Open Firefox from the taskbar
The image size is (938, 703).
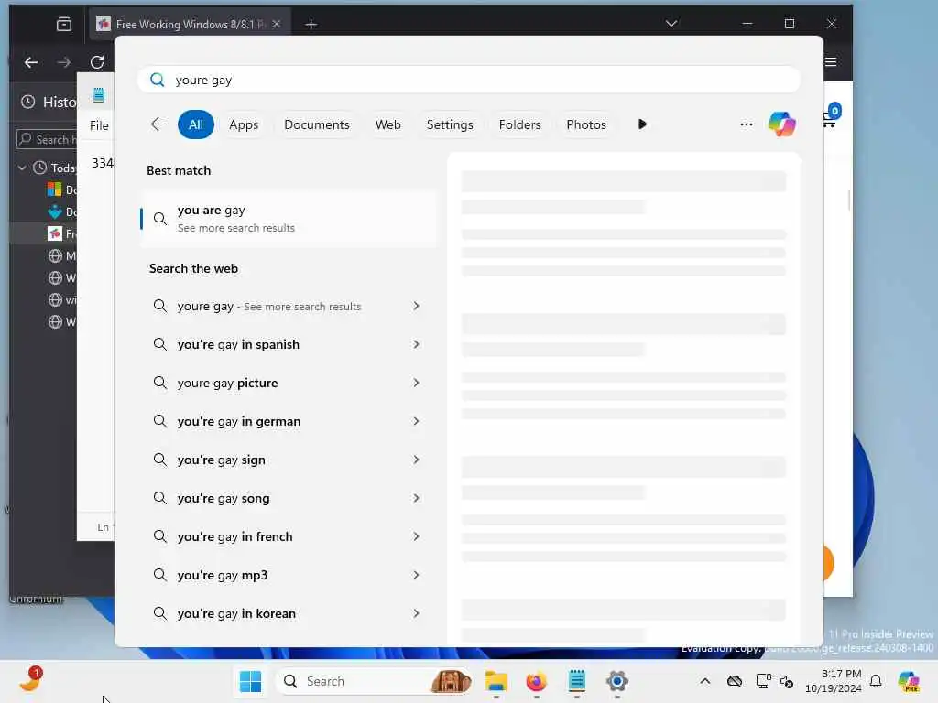tap(536, 681)
